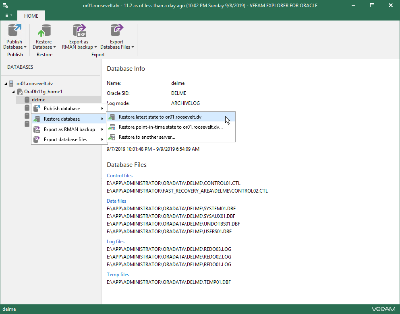Click the Restore Database ribbon icon
This screenshot has width=400, height=314.
coord(44,31)
